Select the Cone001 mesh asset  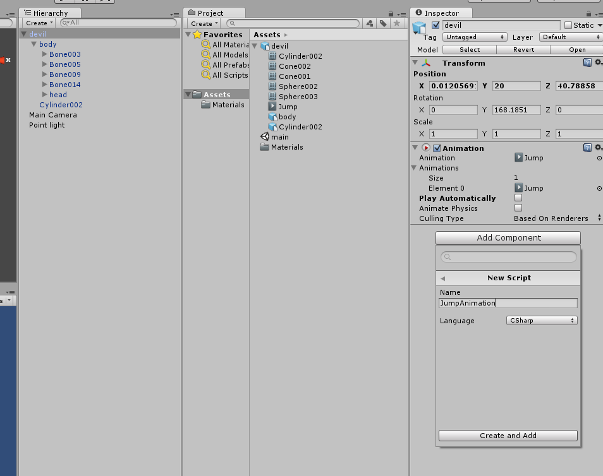click(x=292, y=76)
